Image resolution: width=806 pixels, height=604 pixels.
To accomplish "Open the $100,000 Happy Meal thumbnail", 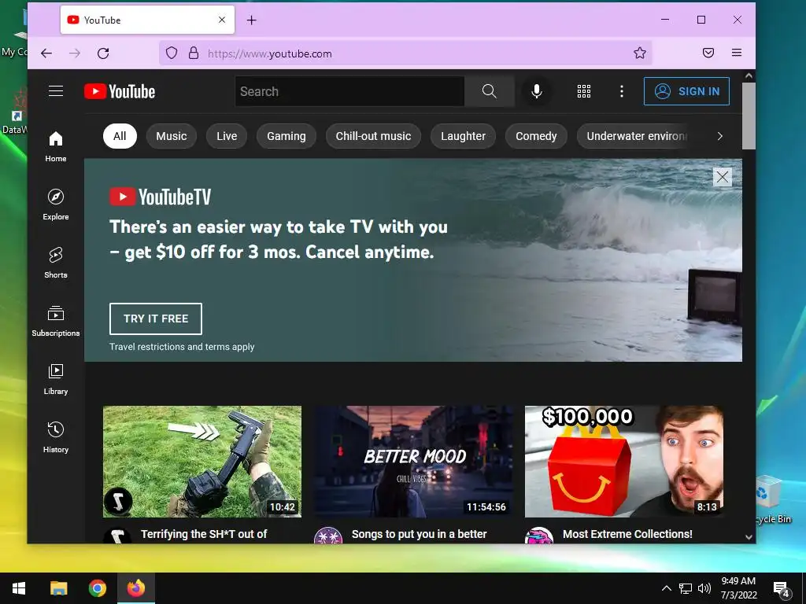I will pyautogui.click(x=624, y=461).
